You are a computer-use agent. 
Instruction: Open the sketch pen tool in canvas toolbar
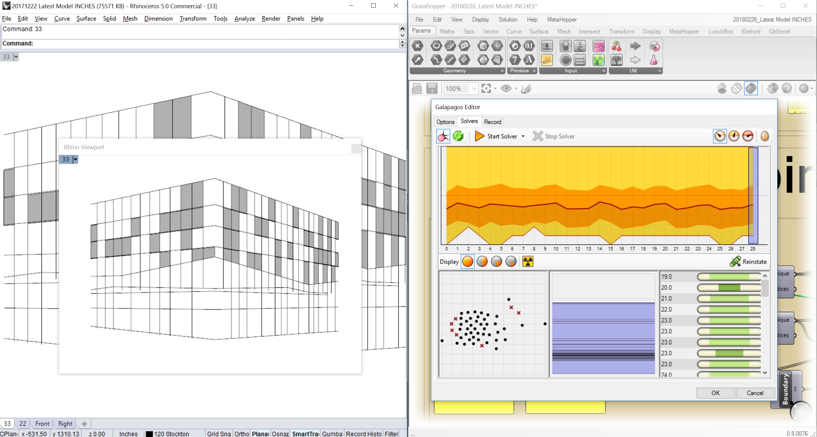[526, 88]
